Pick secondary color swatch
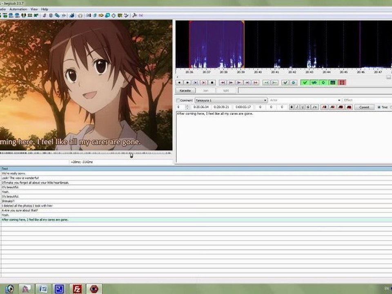Screen dimensions: 392x294 (332, 107)
